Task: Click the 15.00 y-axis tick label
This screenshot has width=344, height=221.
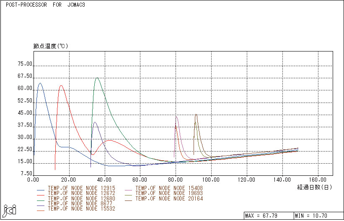Action: (x=25, y=162)
